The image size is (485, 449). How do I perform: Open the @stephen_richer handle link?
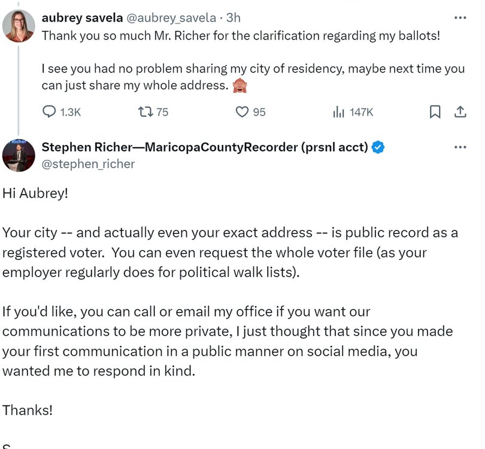pyautogui.click(x=88, y=163)
